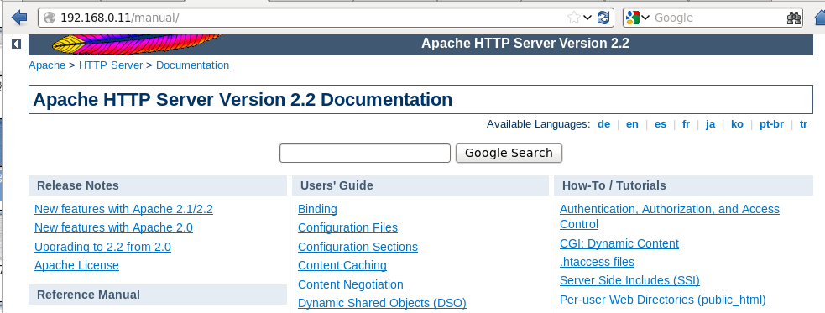This screenshot has height=313, width=825.
Task: Bookmark page with the star icon
Action: pos(573,18)
